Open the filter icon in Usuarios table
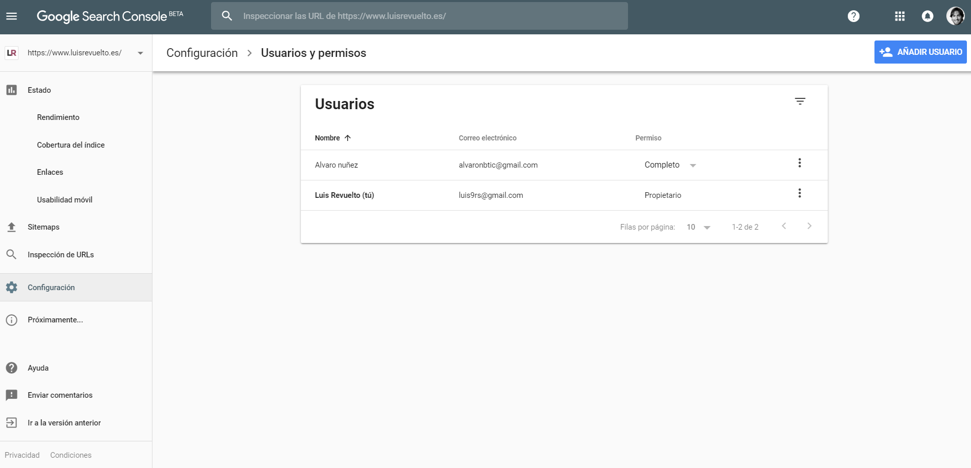Image resolution: width=971 pixels, height=468 pixels. coord(800,101)
